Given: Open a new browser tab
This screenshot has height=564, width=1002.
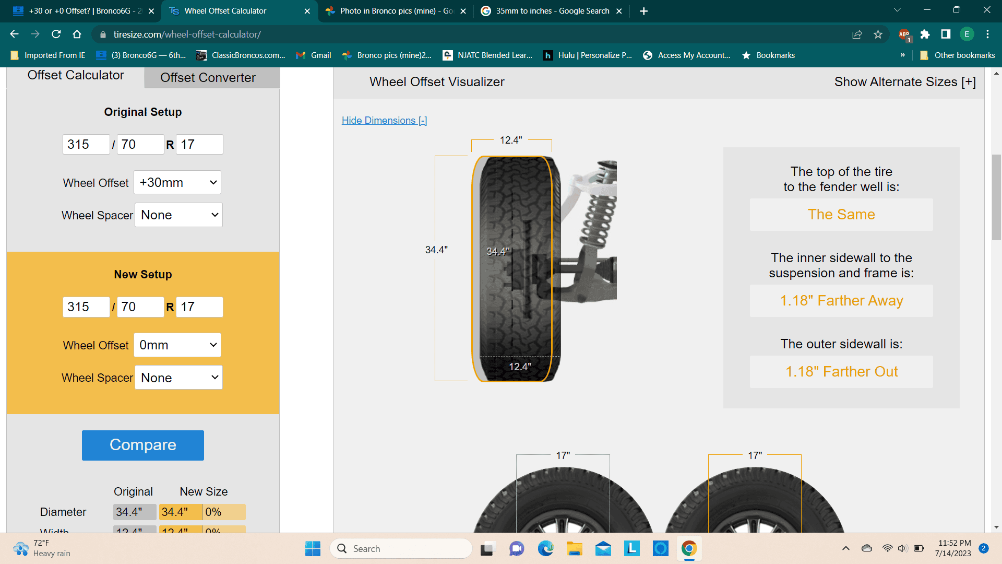Looking at the screenshot, I should click(643, 11).
